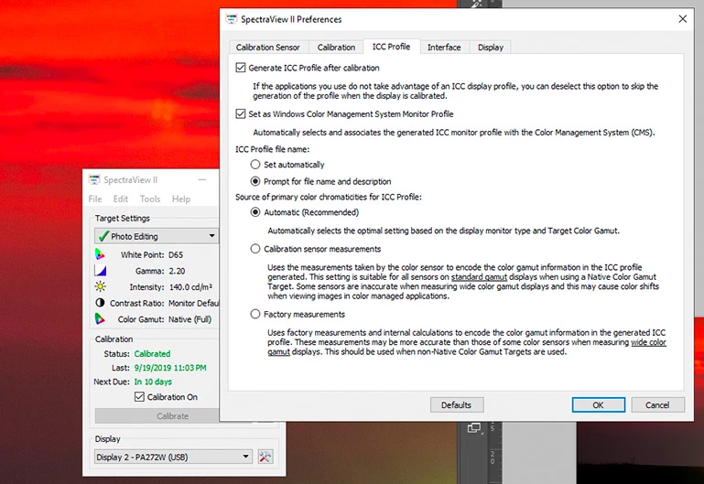Select Prompt for file name and description
Viewport: 704px width, 484px height.
pos(255,181)
